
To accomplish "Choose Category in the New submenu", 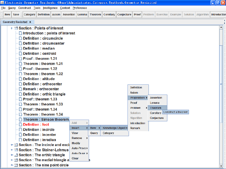I will [x=114, y=133].
